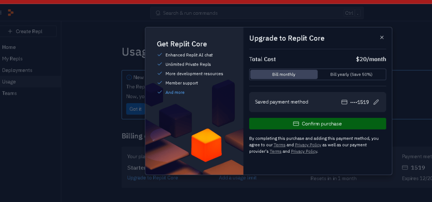The image size is (432, 202).
Task: Focus the Search & run commands field
Action: pyautogui.click(x=257, y=13)
